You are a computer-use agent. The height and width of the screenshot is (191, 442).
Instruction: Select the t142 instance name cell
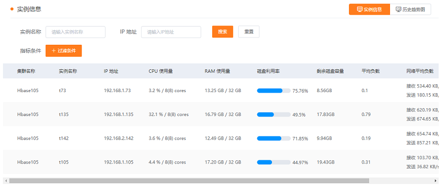[64, 138]
